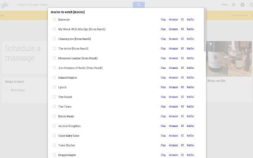This screenshot has height=158, width=253.
Task: Open the notifications bell icon
Action: (x=242, y=5)
